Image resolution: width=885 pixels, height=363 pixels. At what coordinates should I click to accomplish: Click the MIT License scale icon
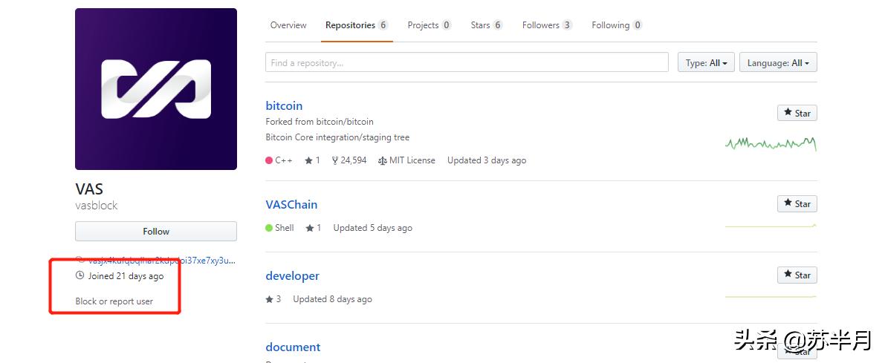coord(383,160)
